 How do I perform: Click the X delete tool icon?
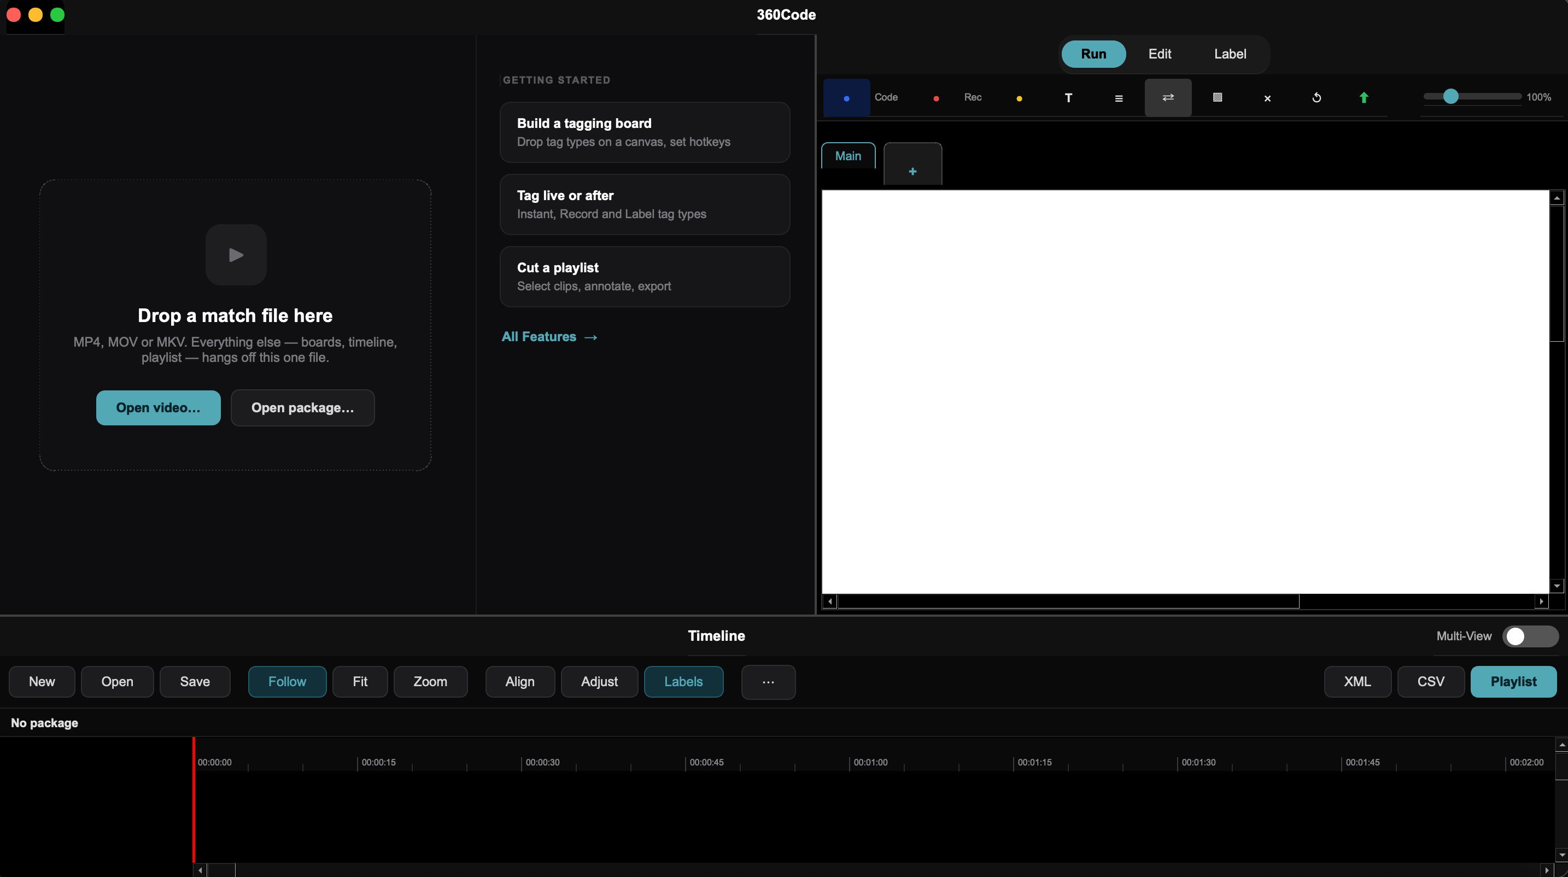click(1267, 97)
